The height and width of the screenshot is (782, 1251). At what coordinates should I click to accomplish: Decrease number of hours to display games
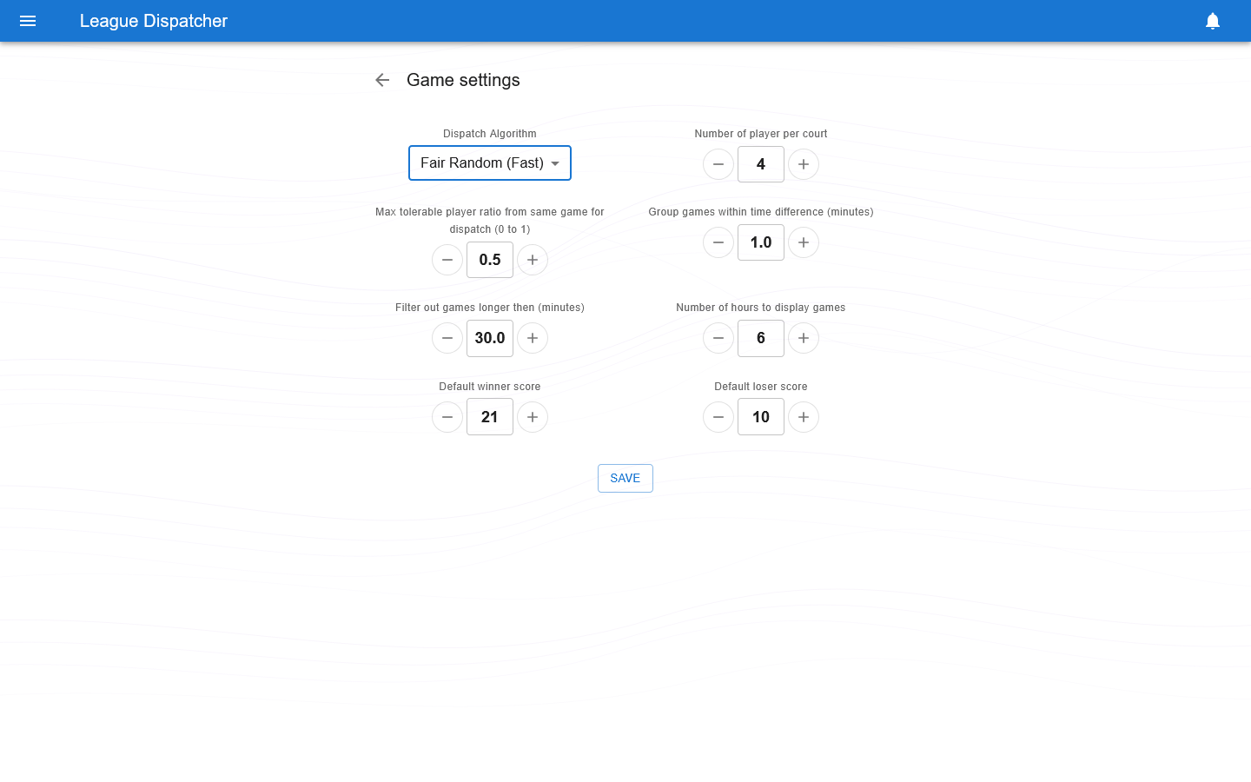point(718,338)
